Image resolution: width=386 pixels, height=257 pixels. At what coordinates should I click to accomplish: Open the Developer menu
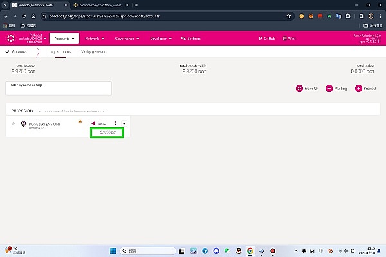click(161, 39)
